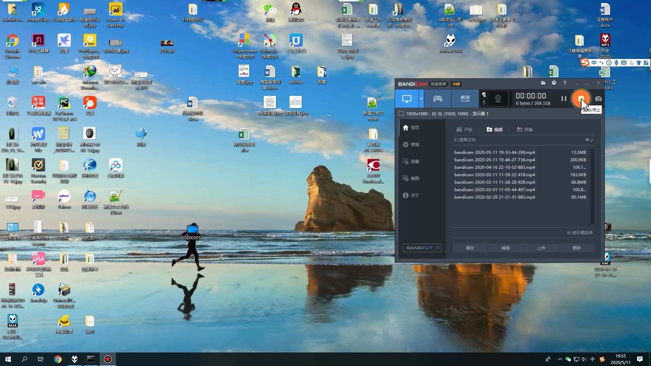This screenshot has width=651, height=366.
Task: Open output folder icon in Bandicam title bar
Action: [543, 83]
